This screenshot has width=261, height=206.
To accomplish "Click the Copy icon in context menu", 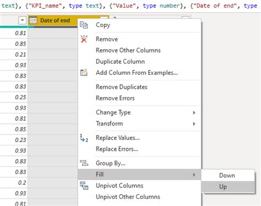I will click(84, 25).
